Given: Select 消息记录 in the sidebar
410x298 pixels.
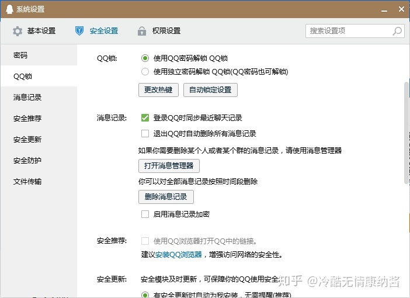Looking at the screenshot, I should click(39, 98).
